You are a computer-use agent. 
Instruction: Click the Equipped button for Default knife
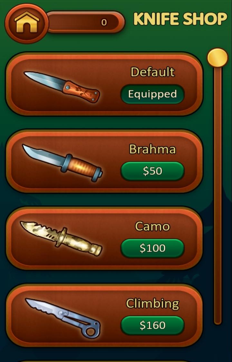tap(152, 94)
